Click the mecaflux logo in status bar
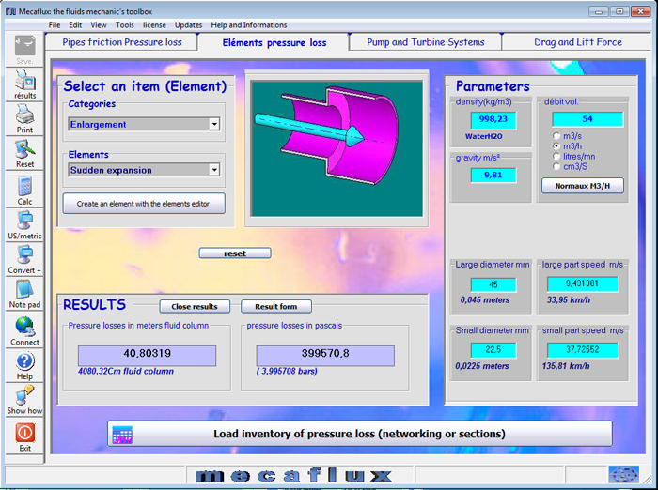The height and width of the screenshot is (490, 658). 293,476
